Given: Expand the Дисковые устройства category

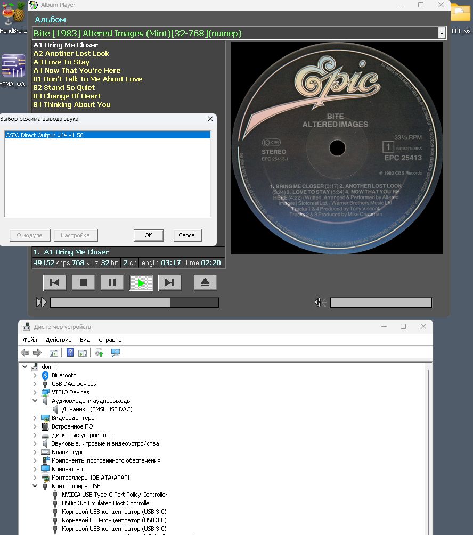Looking at the screenshot, I should click(x=35, y=435).
